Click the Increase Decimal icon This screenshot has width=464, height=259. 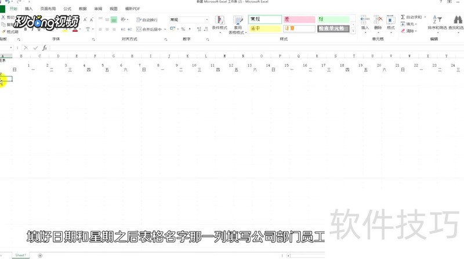pos(199,29)
